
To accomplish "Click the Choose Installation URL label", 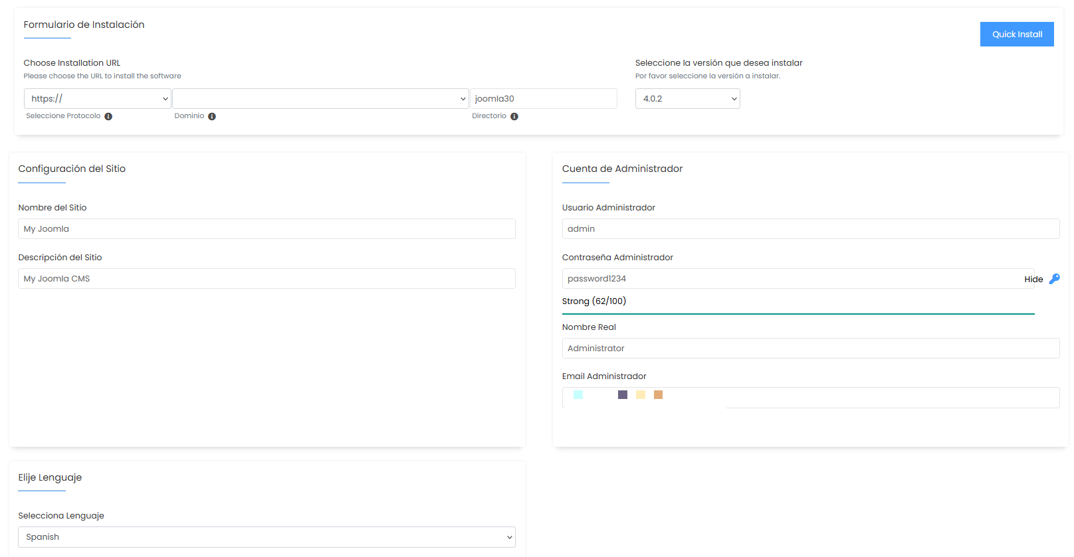I will [72, 63].
